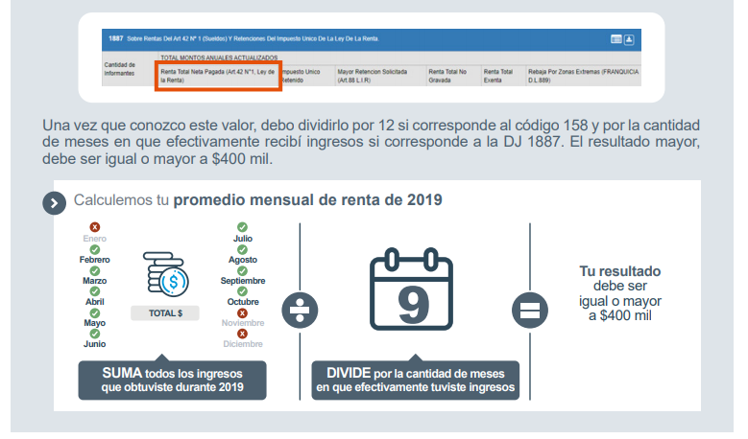Click the stacked coins dollar icon

coord(165,275)
